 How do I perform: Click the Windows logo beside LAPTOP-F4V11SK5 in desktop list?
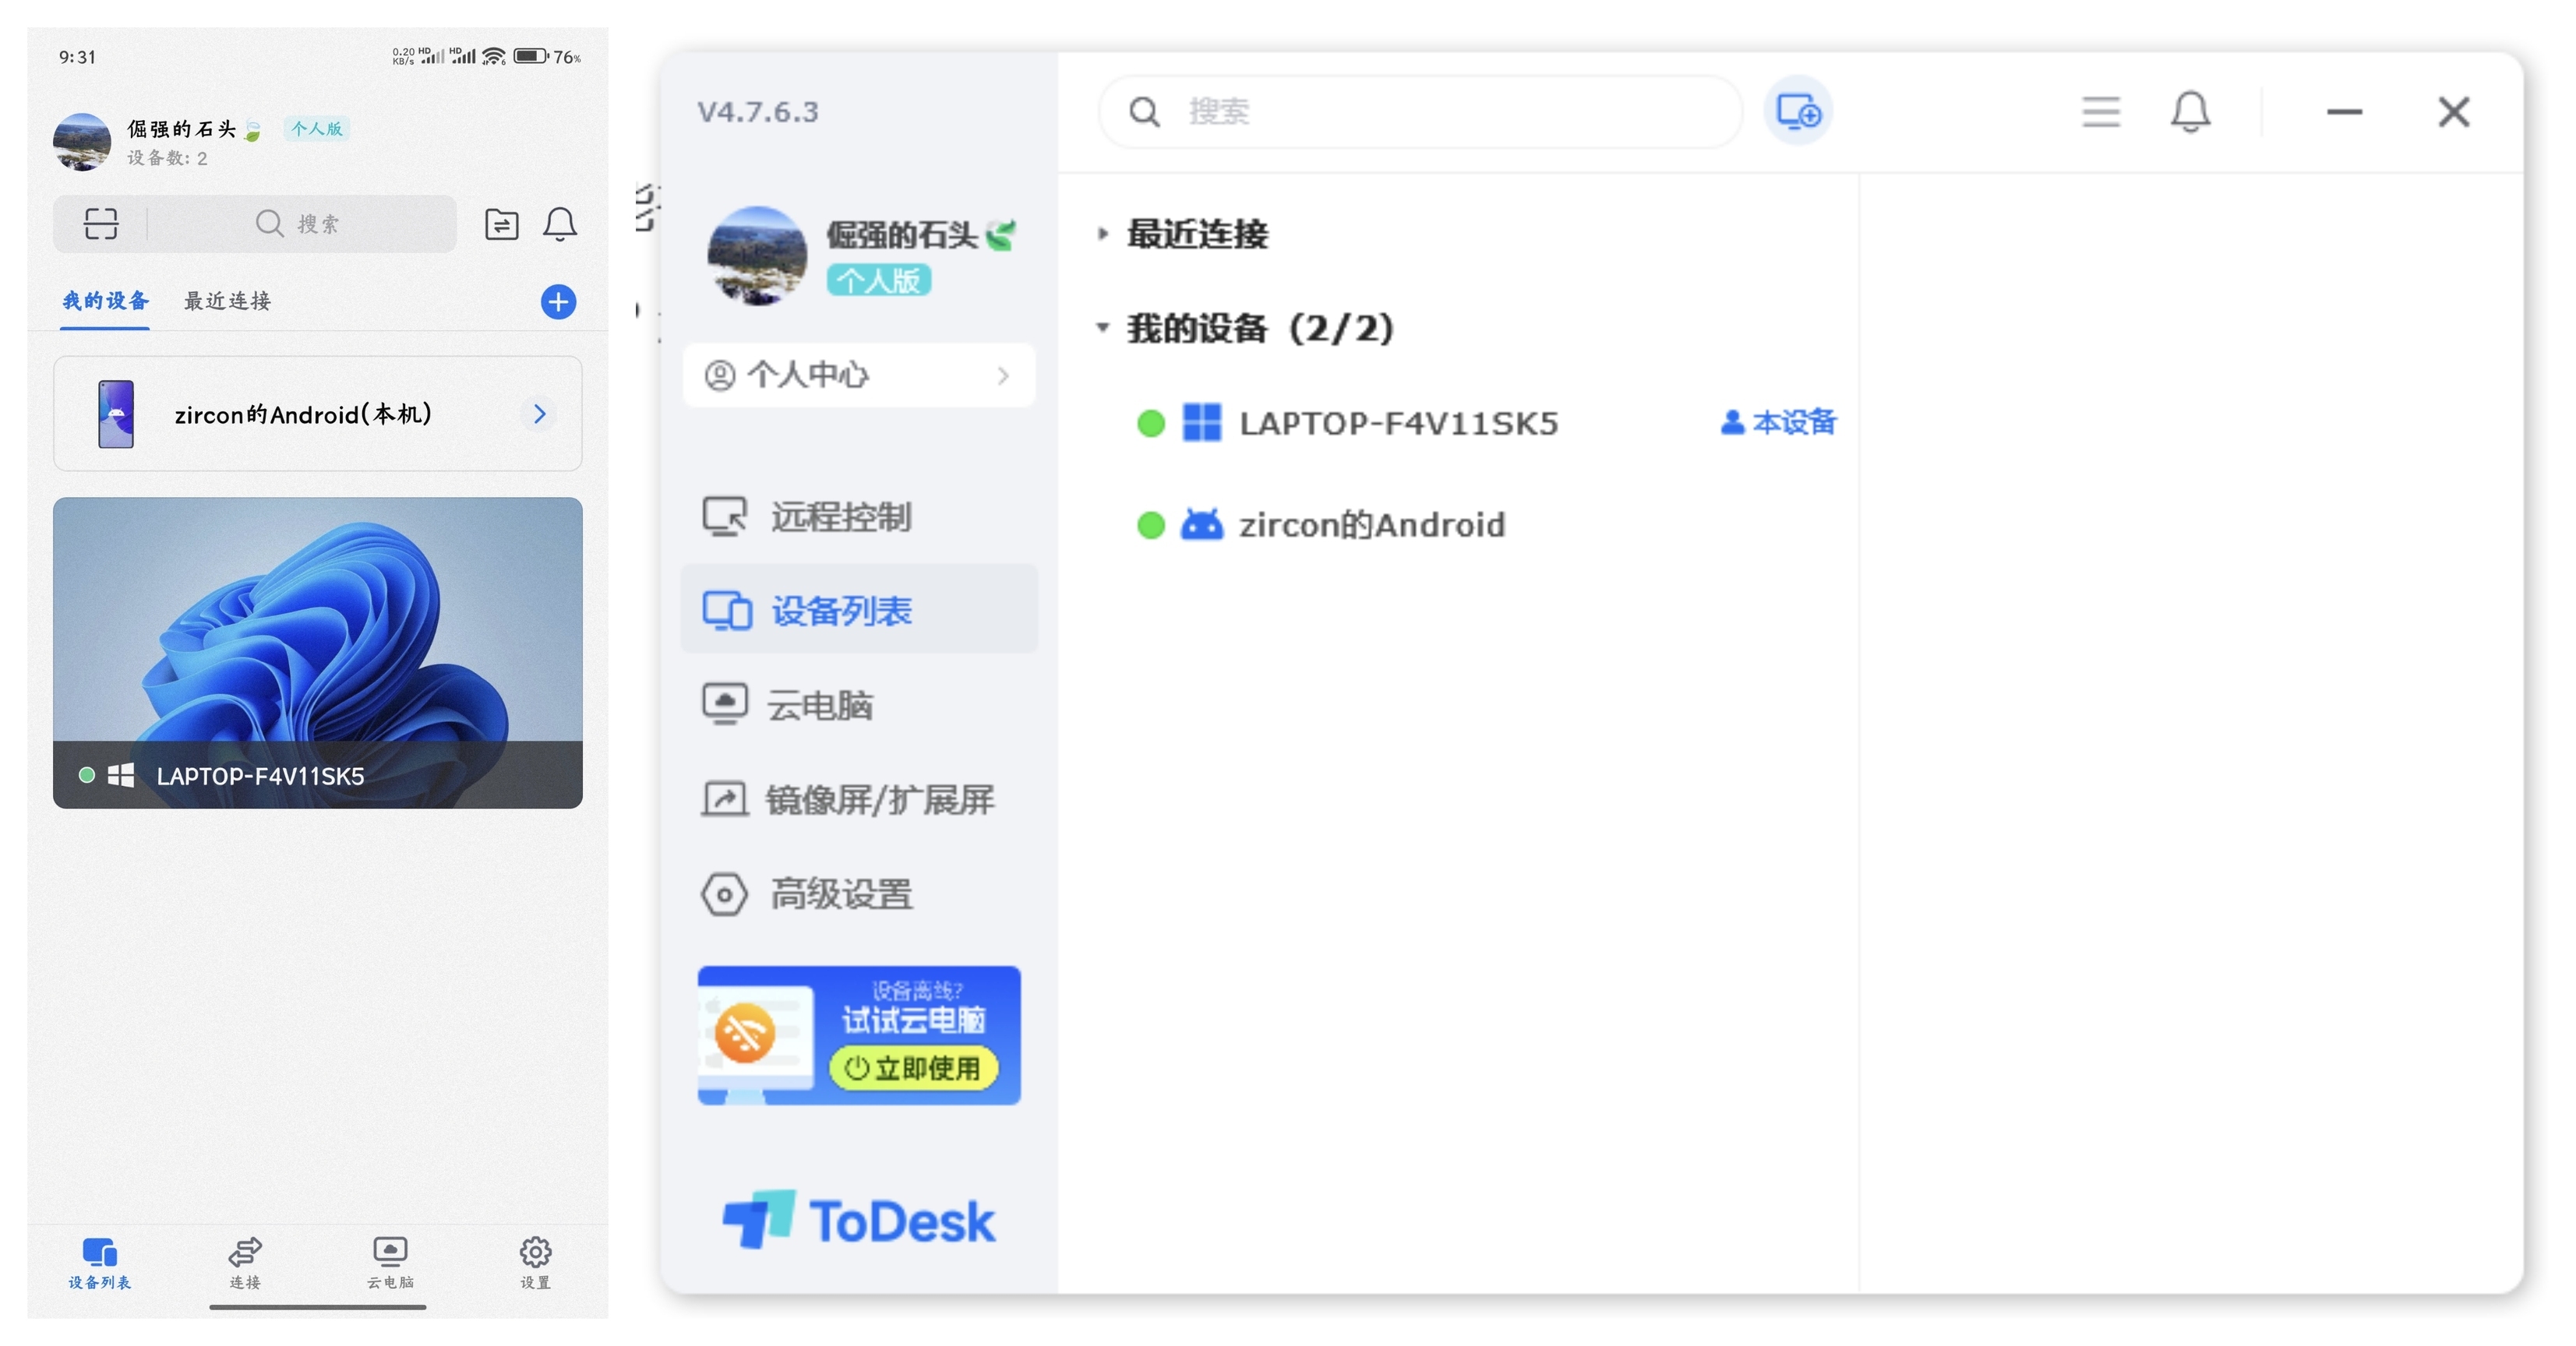[1201, 423]
